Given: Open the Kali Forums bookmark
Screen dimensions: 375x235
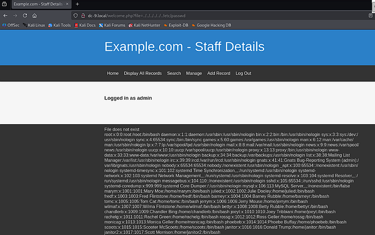Looking at the screenshot, I should point(112,25).
